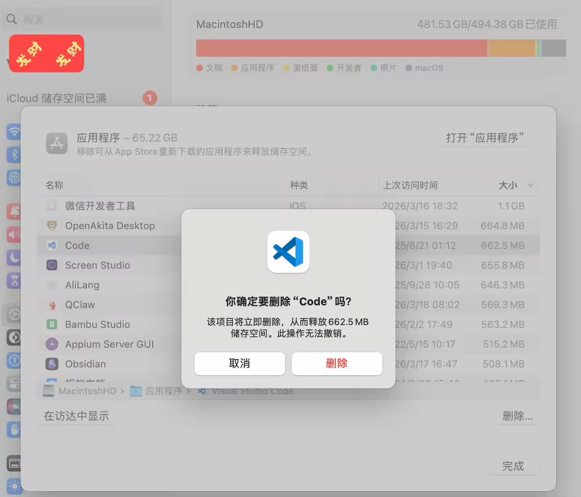This screenshot has height=497, width=581.
Task: Click 取消 to cancel the deletion
Action: [x=239, y=364]
